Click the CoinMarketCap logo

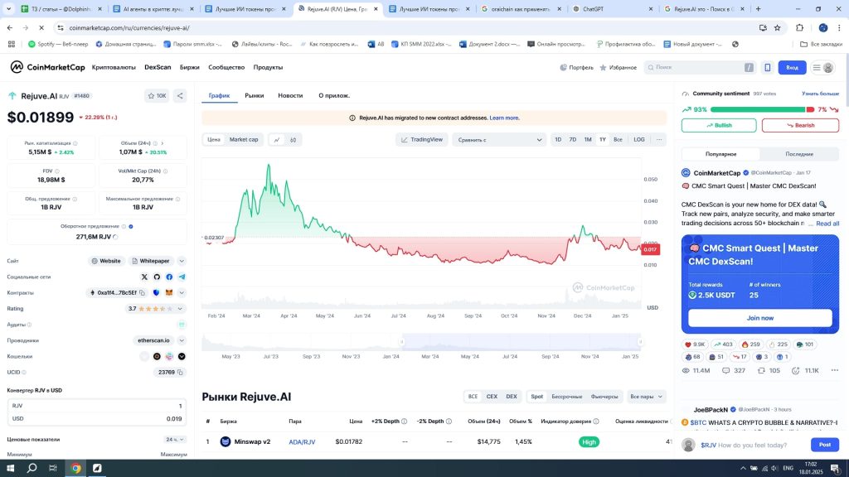(x=47, y=67)
